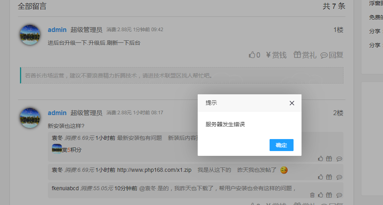Image resolution: width=383 pixels, height=205 pixels.
Task: Send gift on 袁冬's 最新安装包有问题 reply
Action: (329, 159)
